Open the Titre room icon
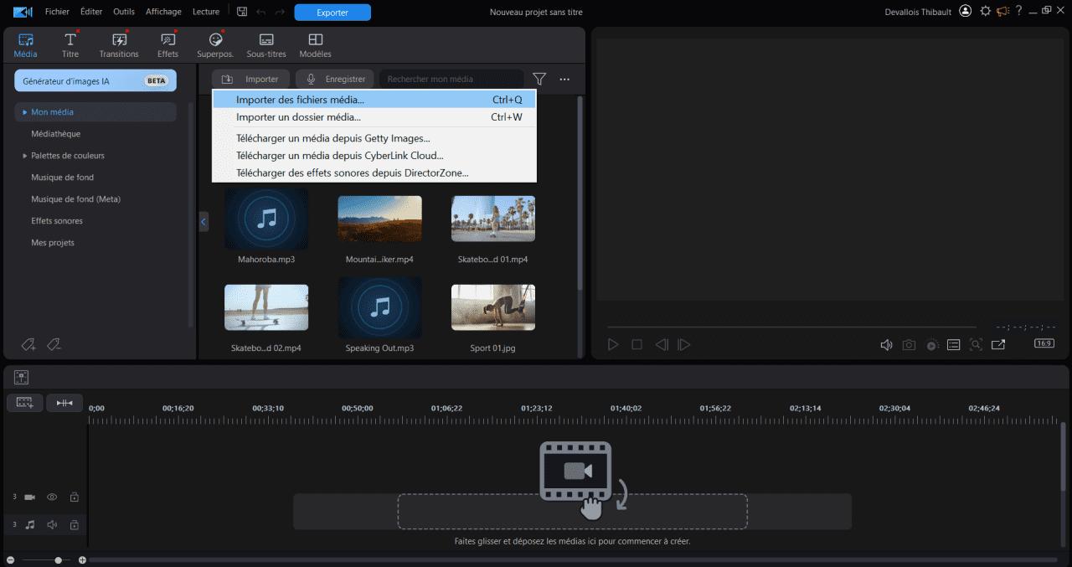Image resolution: width=1072 pixels, height=567 pixels. tap(70, 45)
